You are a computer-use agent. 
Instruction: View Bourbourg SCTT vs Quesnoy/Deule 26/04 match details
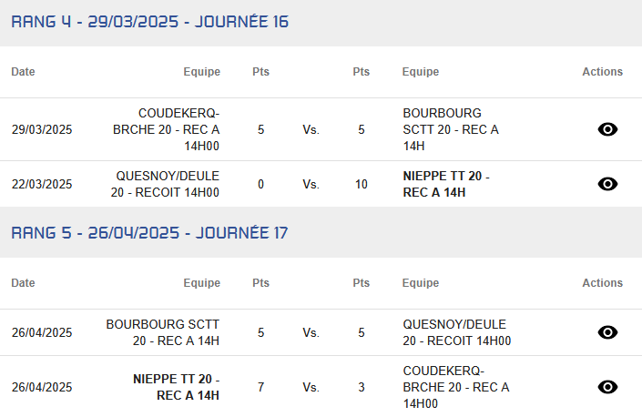(607, 332)
